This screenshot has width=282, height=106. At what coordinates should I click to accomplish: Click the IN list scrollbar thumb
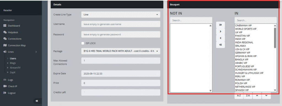pos(275,38)
